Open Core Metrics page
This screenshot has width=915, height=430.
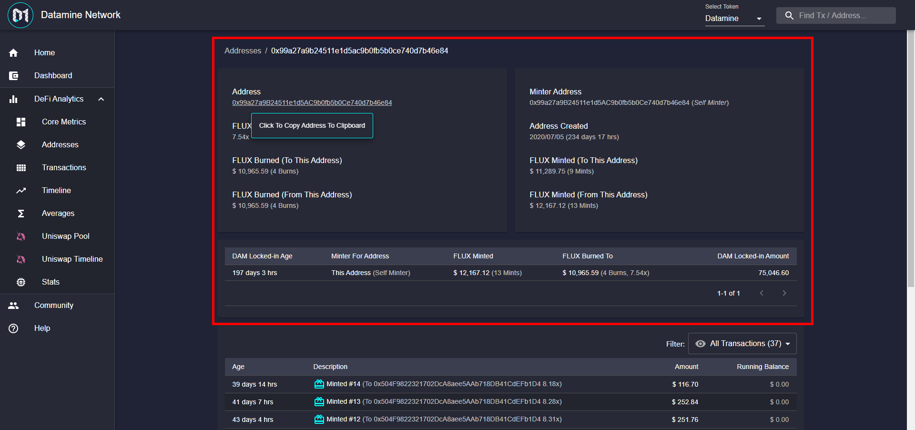pyautogui.click(x=57, y=122)
